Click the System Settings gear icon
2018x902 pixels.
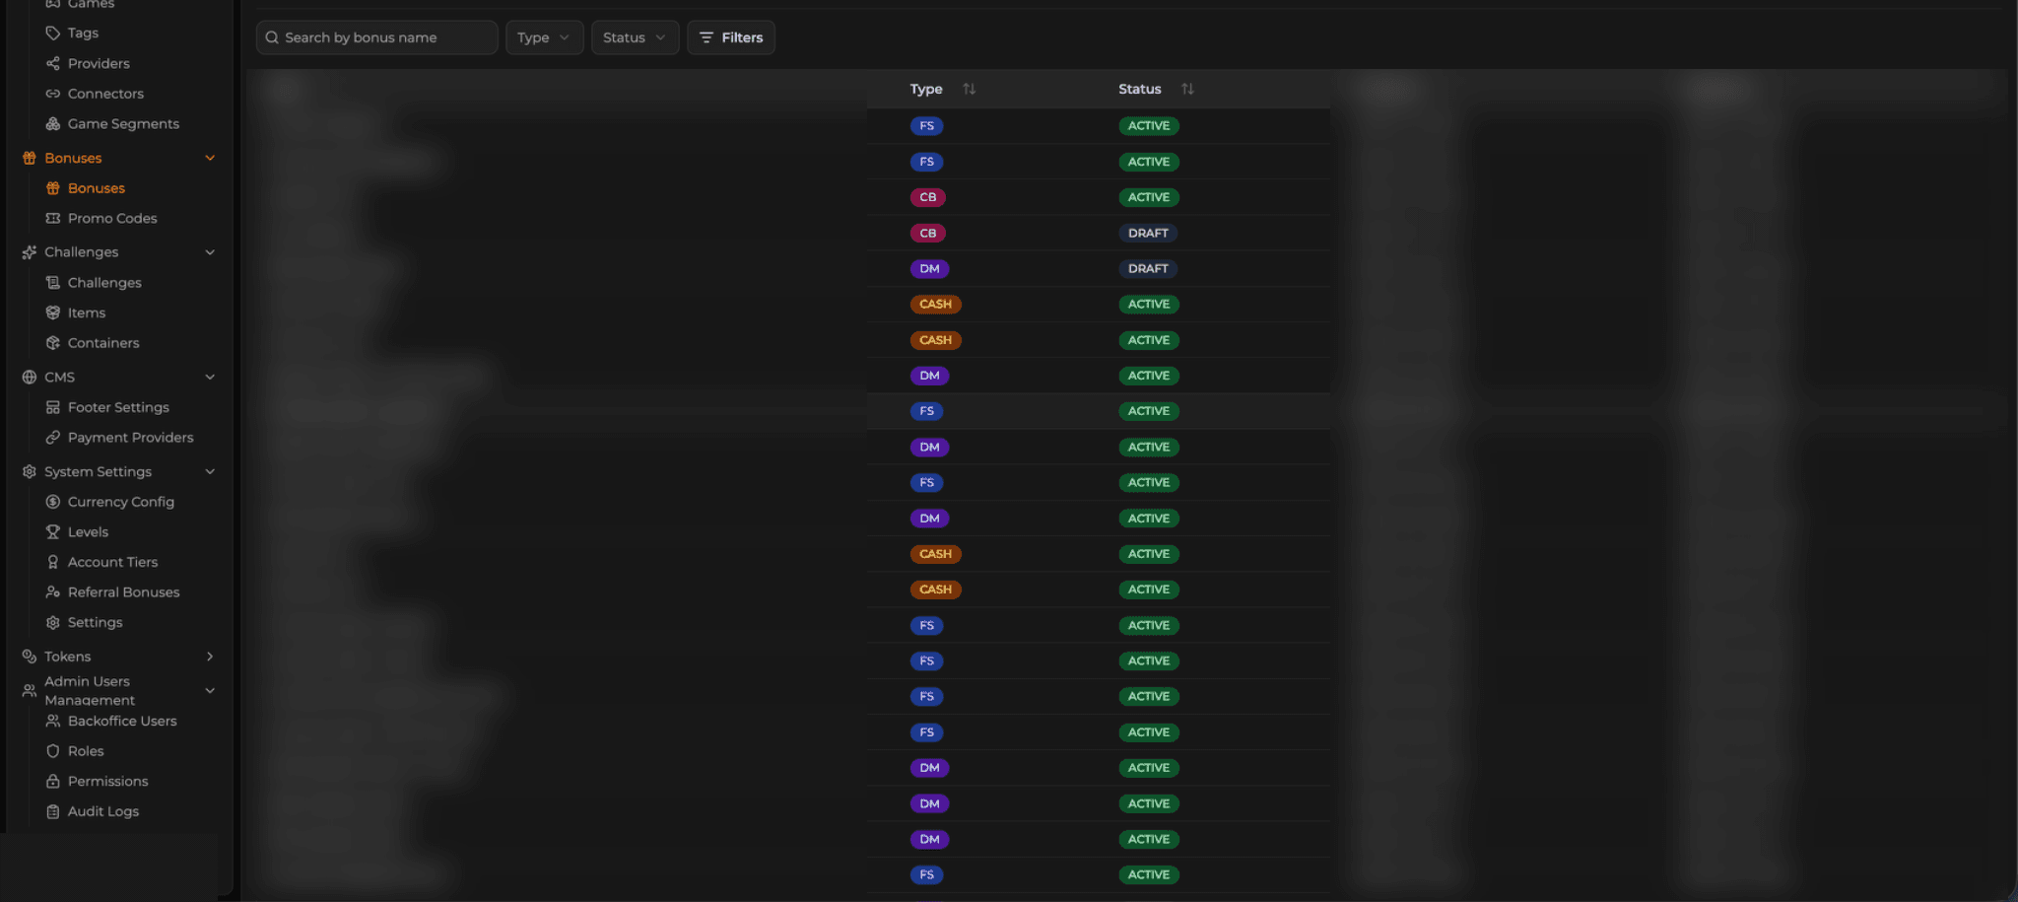pyautogui.click(x=30, y=471)
